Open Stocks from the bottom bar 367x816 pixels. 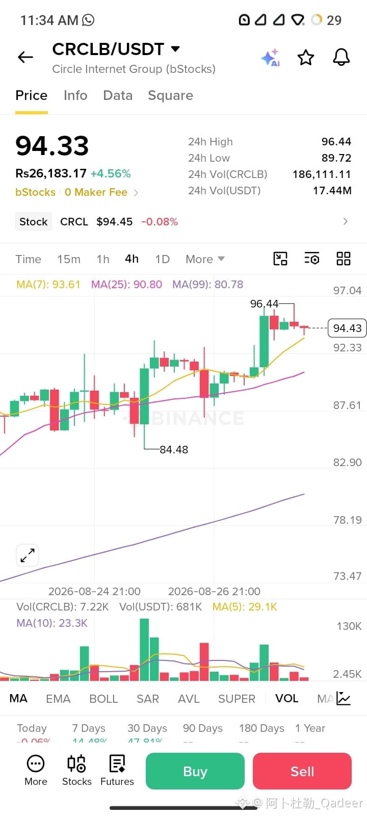(77, 771)
